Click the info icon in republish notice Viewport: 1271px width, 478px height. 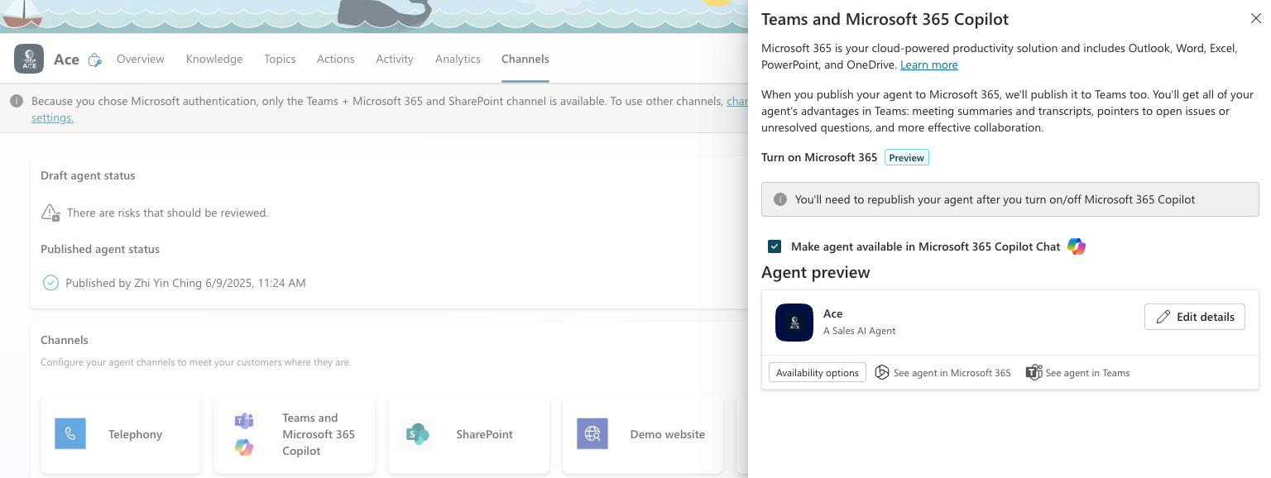[x=779, y=199]
